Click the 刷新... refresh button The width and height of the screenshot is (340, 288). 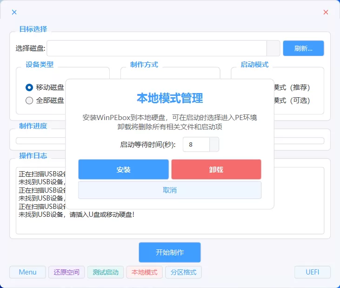coord(303,48)
